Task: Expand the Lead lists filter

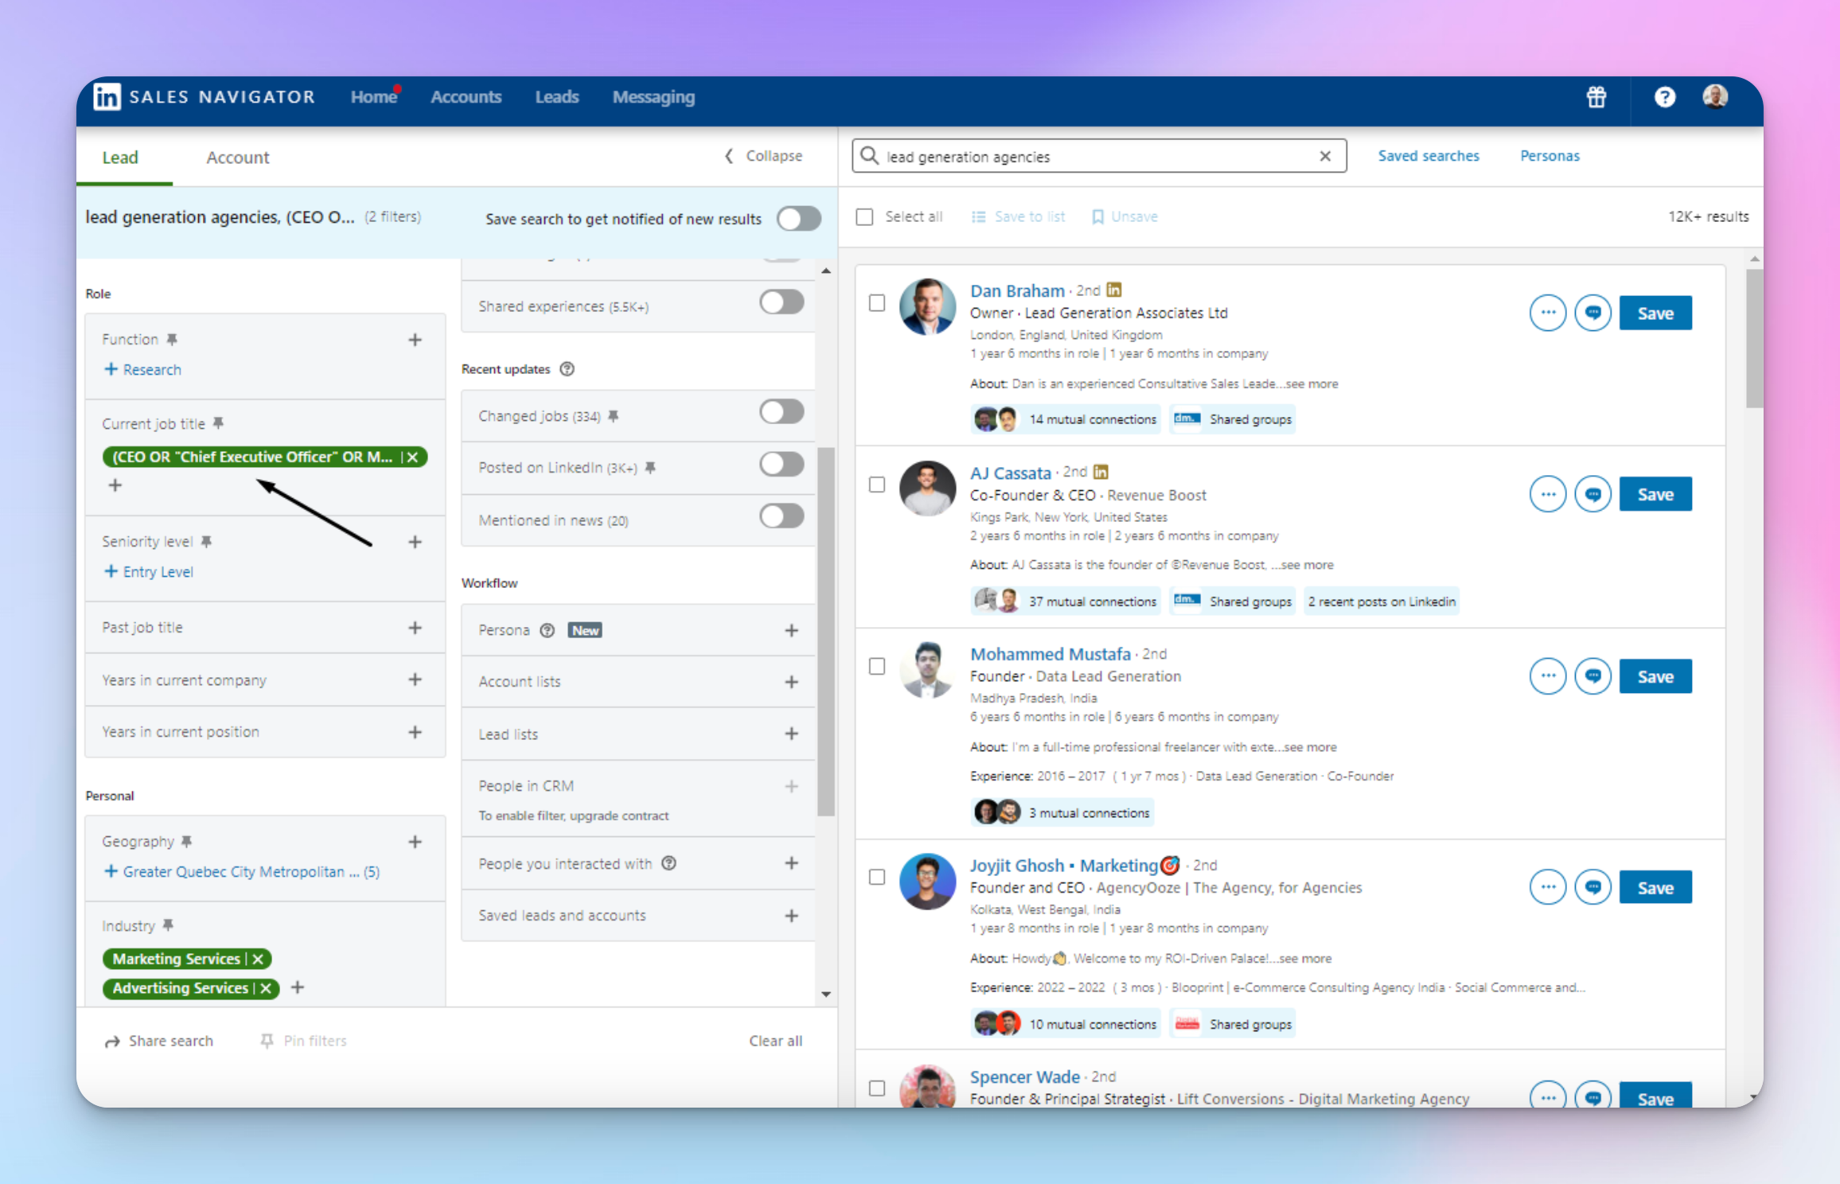Action: coord(791,734)
